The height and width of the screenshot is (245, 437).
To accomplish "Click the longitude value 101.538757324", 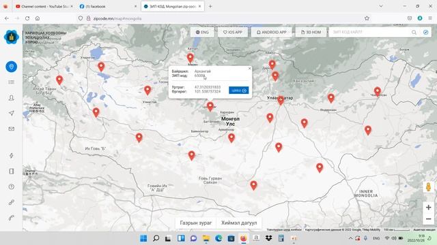I will point(208,91).
